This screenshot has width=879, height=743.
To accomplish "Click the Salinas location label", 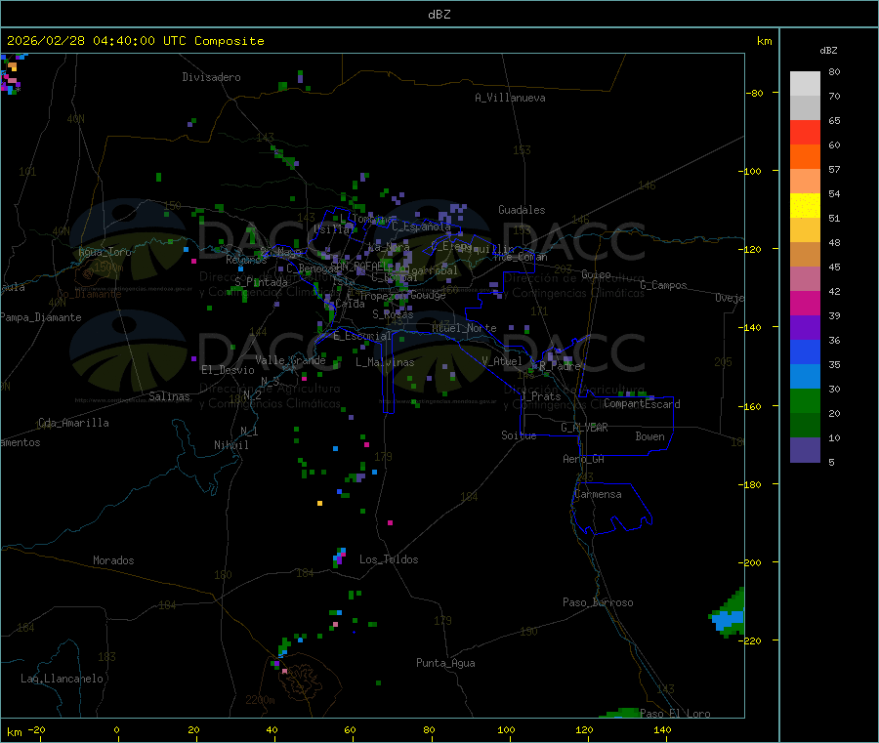I will tap(169, 396).
